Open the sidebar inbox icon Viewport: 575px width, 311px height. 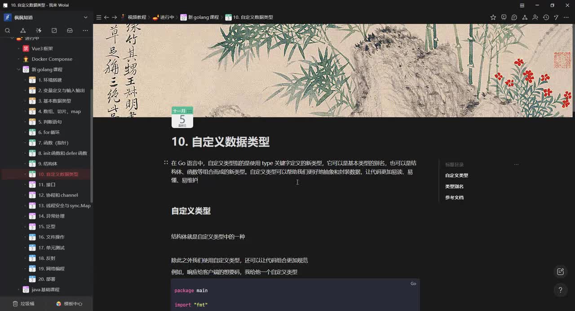[70, 31]
